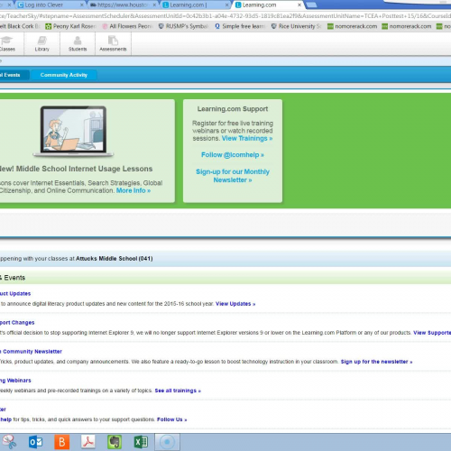This screenshot has height=451, width=451.
Task: Click the browser address bar URL
Action: (x=225, y=16)
